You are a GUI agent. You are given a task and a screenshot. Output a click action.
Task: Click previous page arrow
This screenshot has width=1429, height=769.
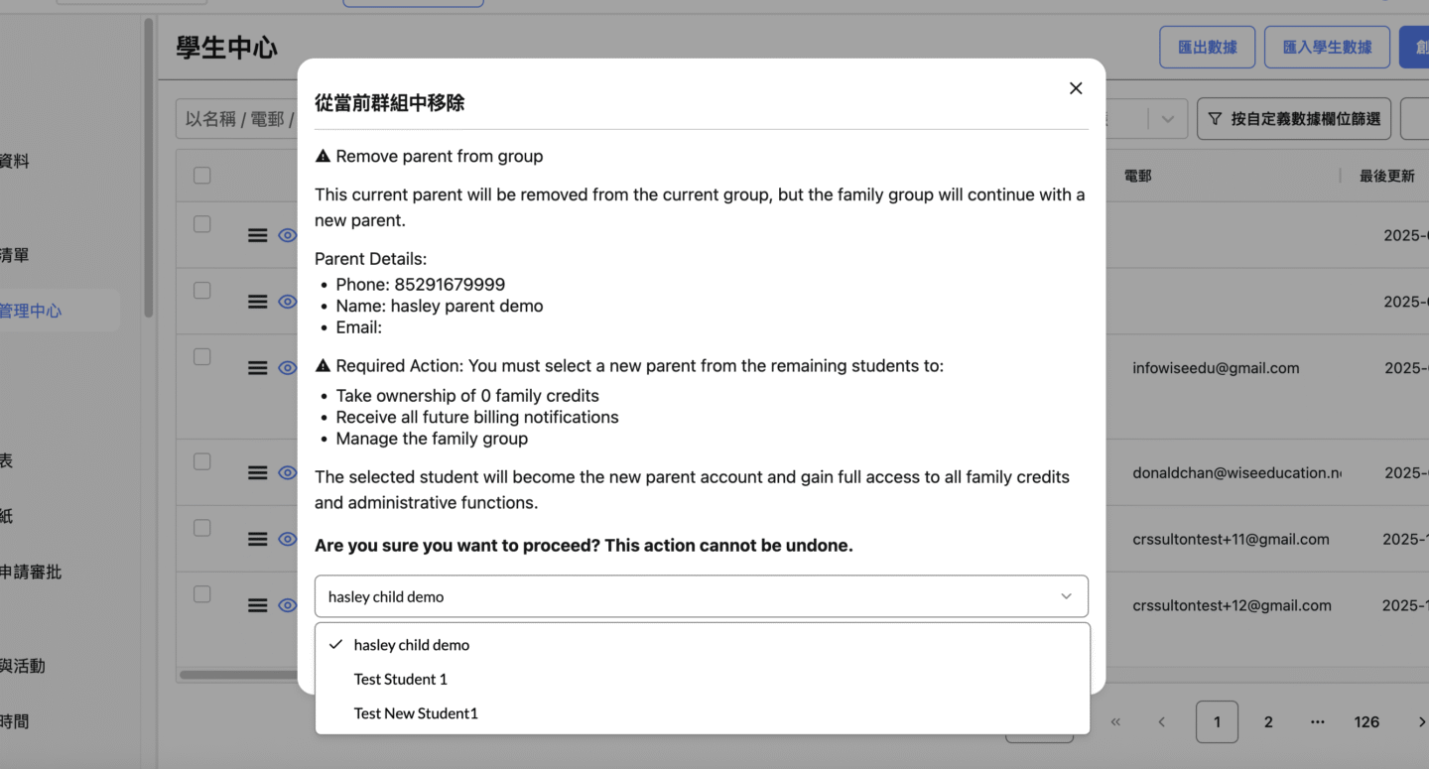click(1162, 722)
